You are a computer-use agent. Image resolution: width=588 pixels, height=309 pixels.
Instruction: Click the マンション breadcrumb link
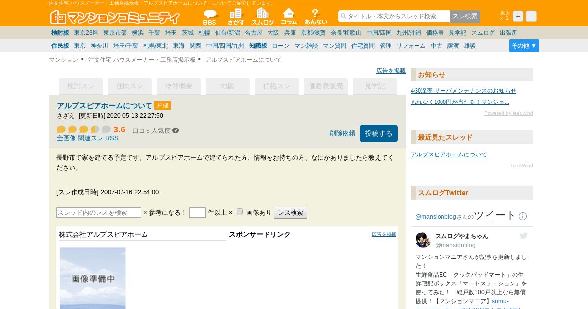point(64,60)
